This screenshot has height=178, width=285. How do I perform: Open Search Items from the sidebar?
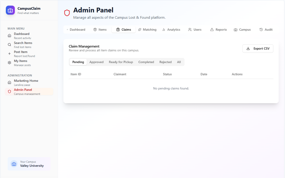[x=29, y=45]
